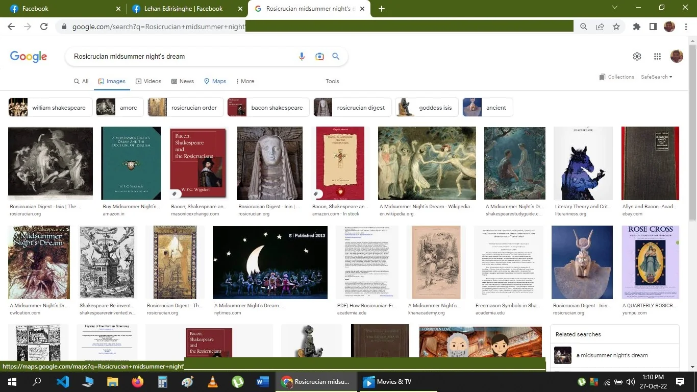
Task: Open the nytimes.com stage performance image
Action: pos(270,262)
